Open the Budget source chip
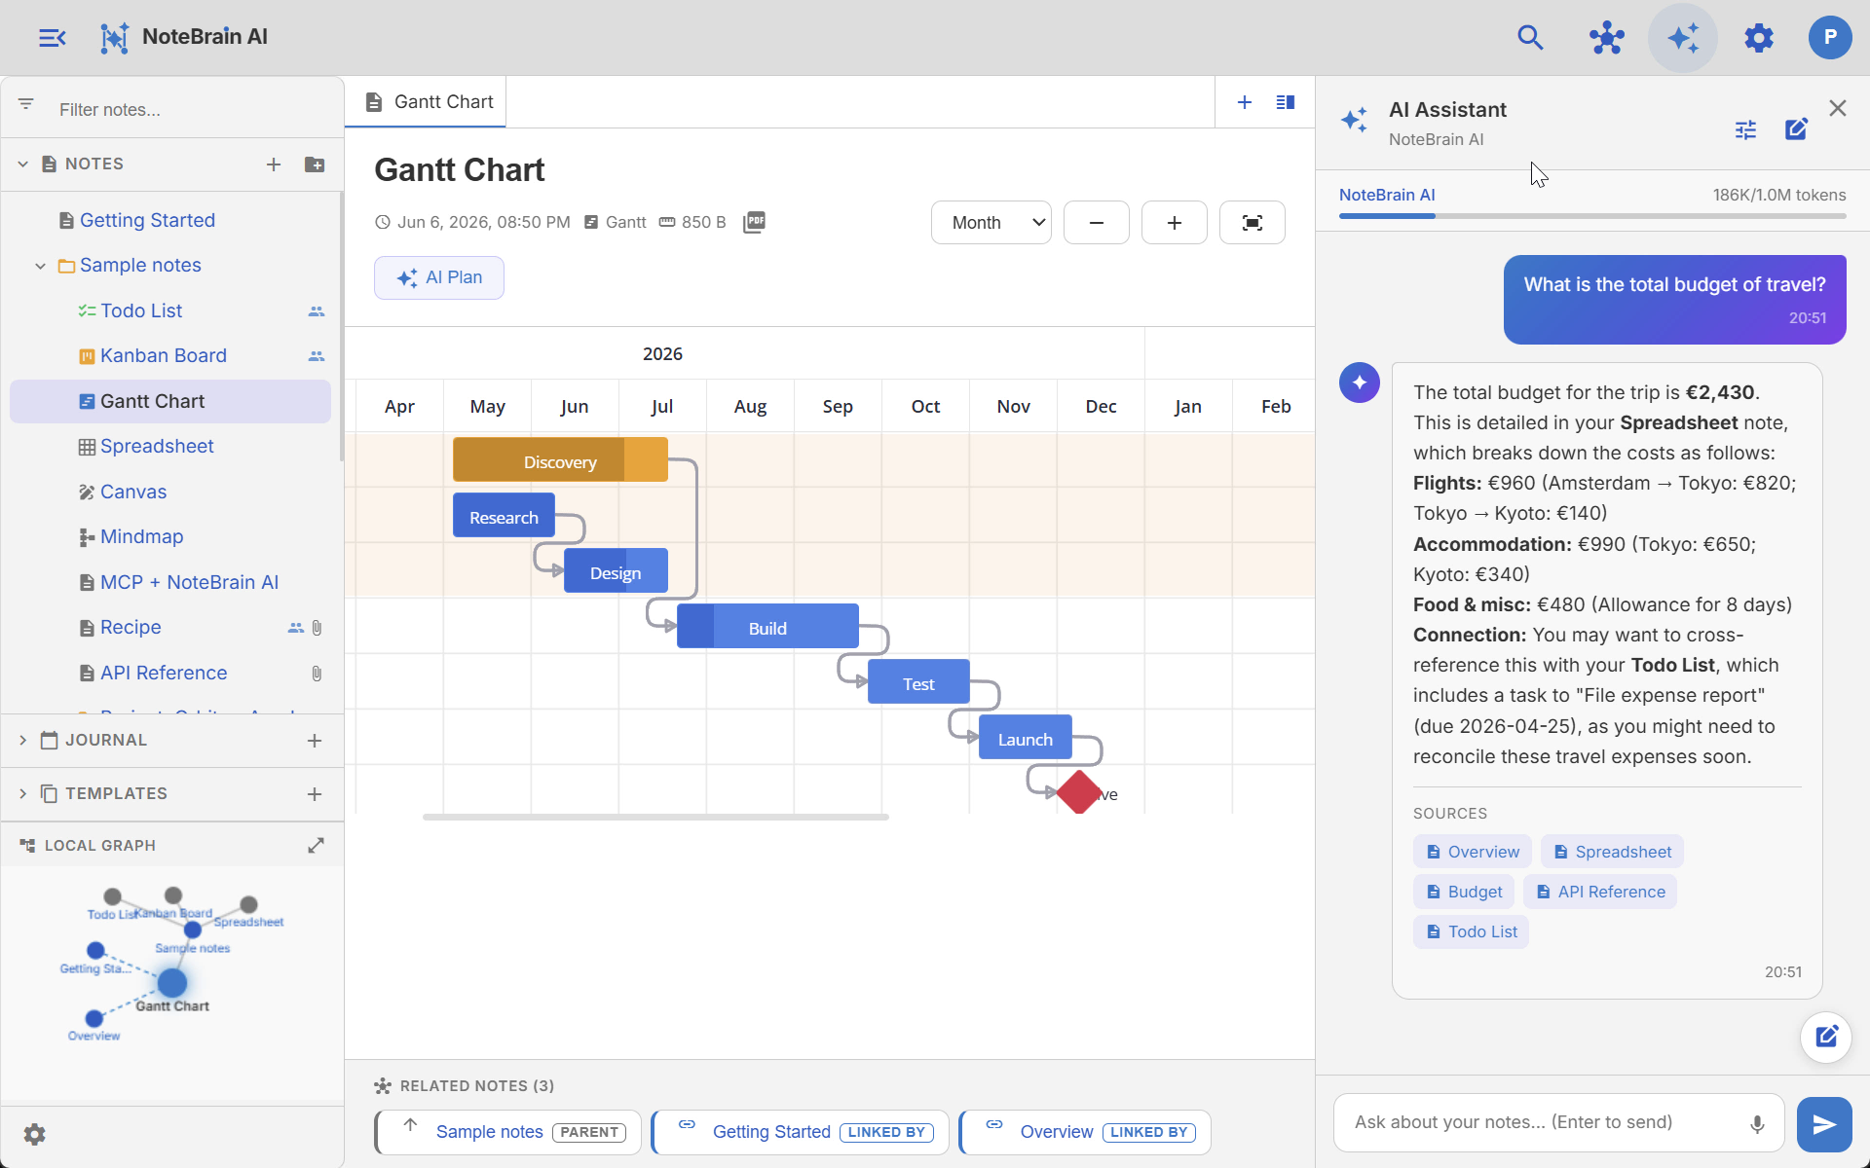This screenshot has height=1168, width=1870. (x=1464, y=893)
